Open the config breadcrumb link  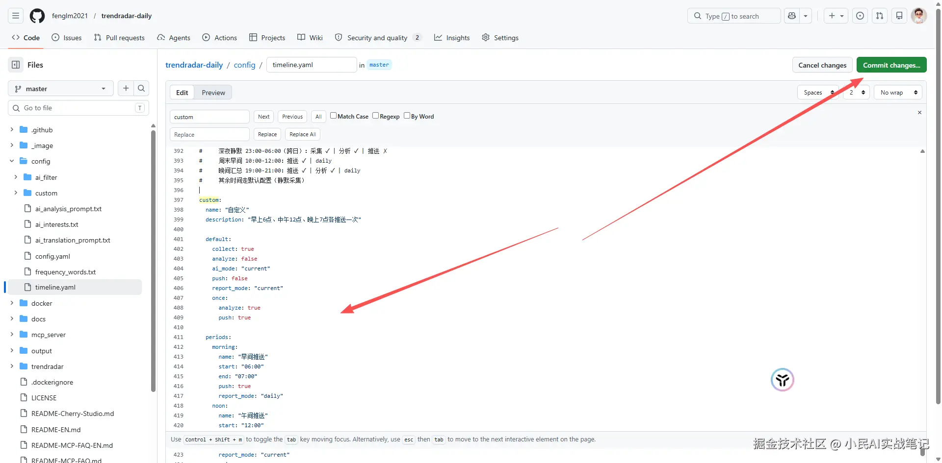click(x=244, y=65)
